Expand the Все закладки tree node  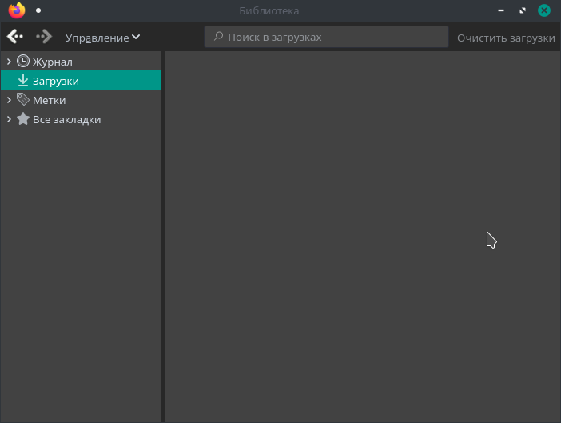coord(9,119)
